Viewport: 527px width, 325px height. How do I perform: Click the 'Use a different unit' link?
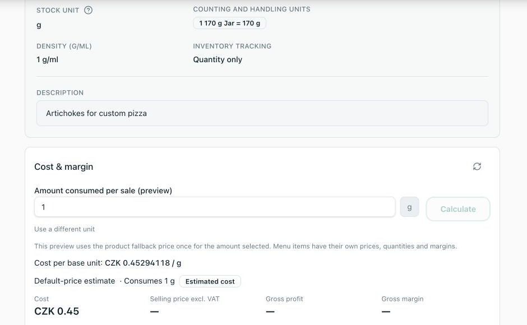64,229
